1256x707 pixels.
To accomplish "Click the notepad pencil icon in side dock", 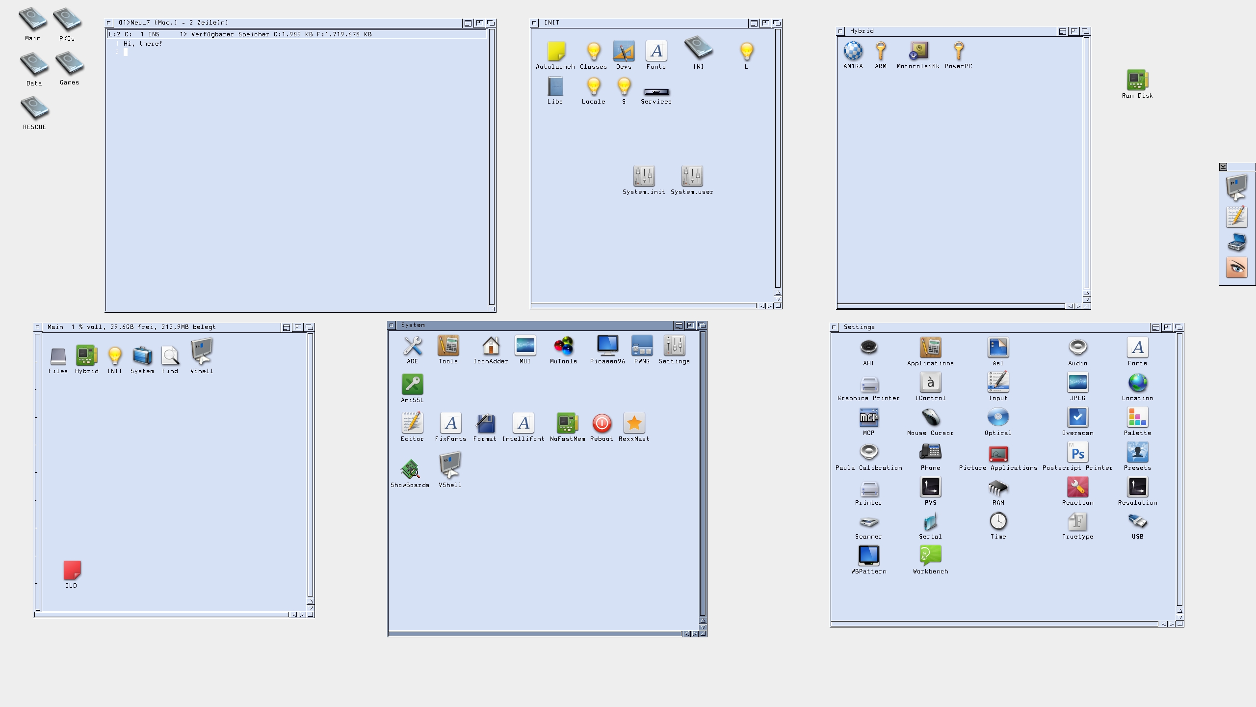I will click(x=1236, y=217).
